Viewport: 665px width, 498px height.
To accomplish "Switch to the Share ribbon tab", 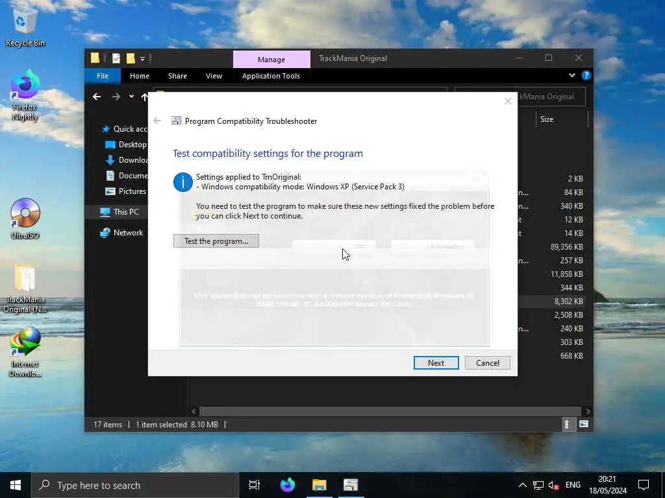I will [x=177, y=76].
